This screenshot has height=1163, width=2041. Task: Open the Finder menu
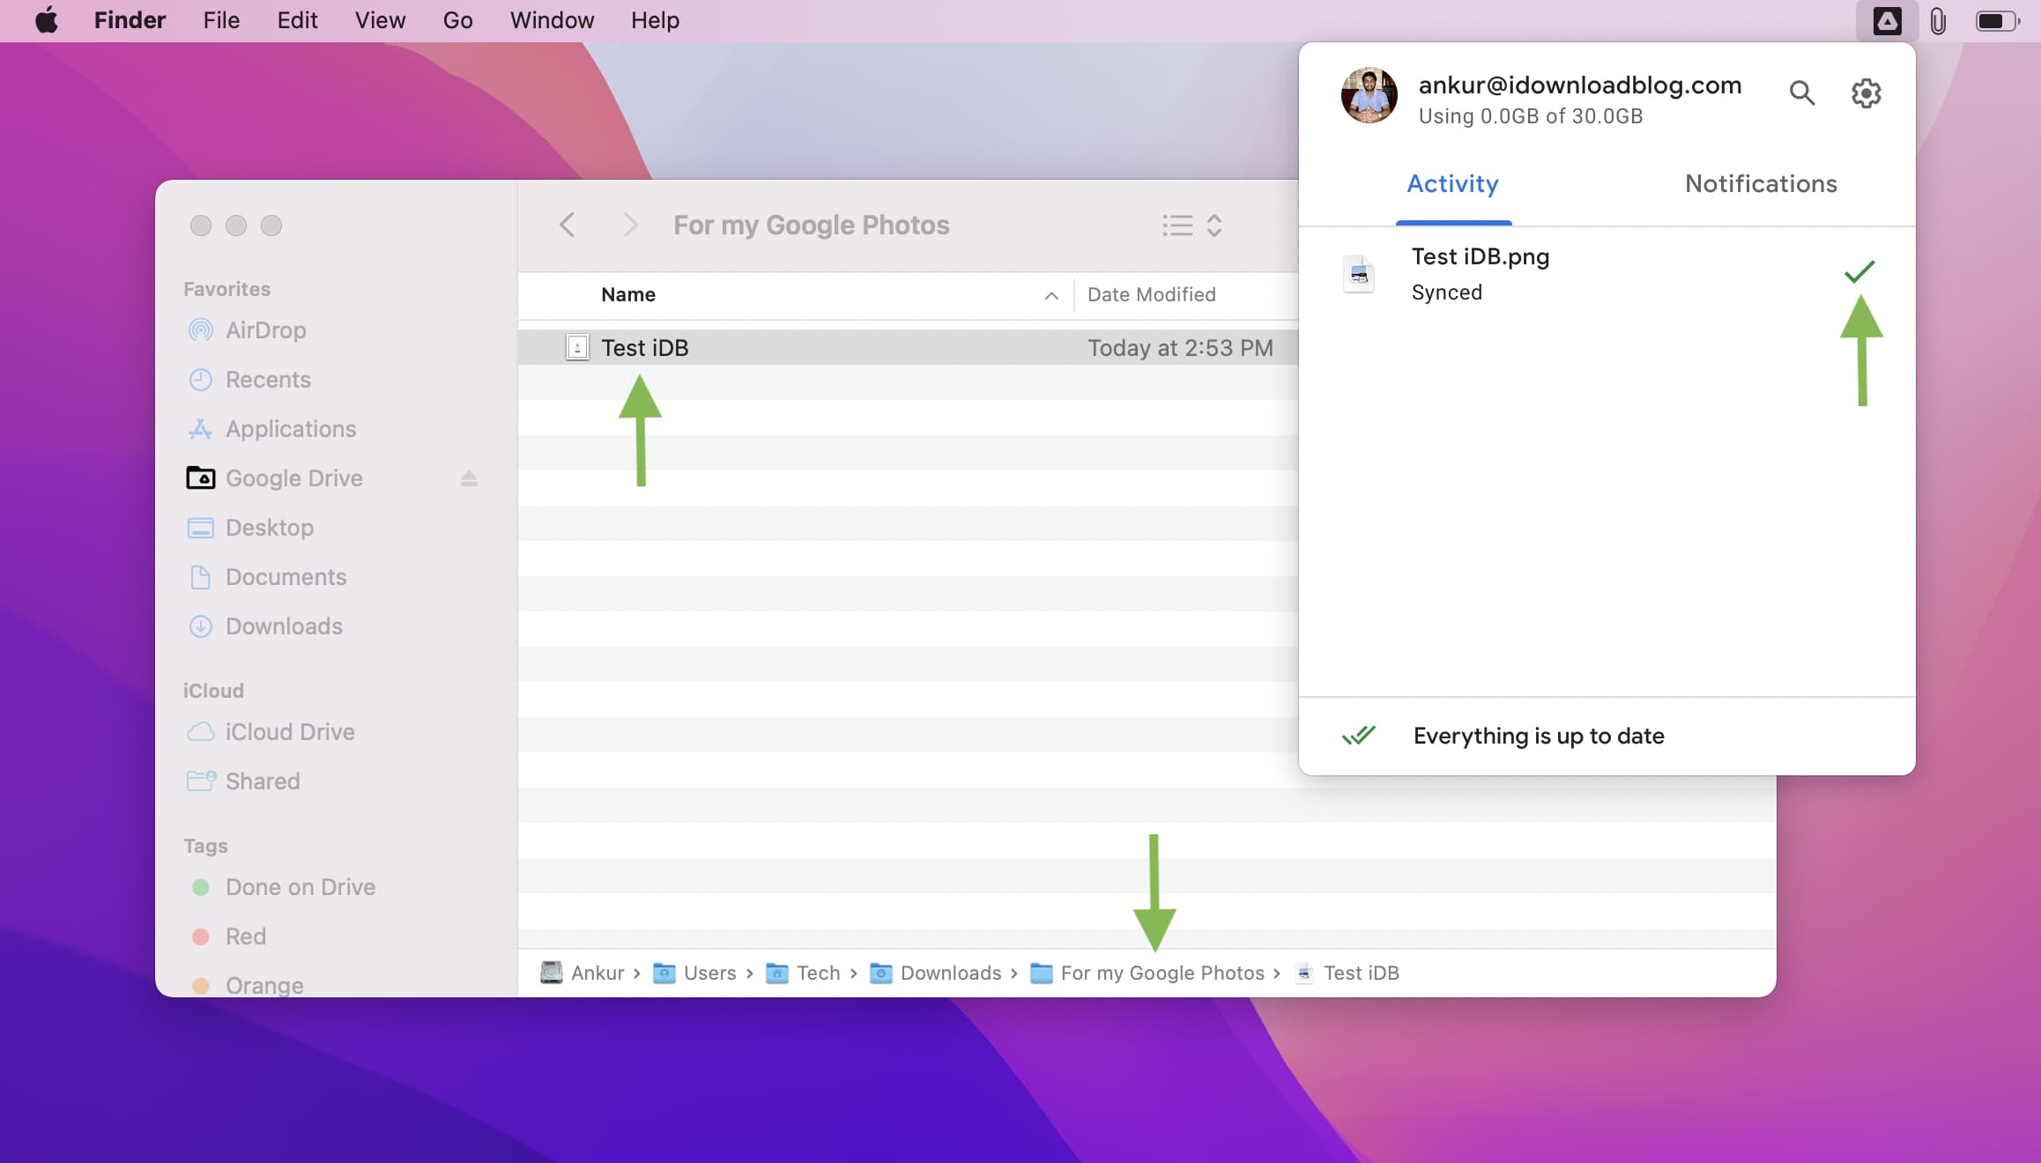(x=130, y=20)
